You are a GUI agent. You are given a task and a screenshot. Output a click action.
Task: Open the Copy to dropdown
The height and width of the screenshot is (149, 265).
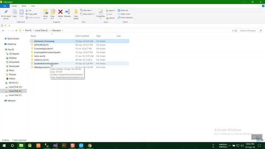pos(53,14)
